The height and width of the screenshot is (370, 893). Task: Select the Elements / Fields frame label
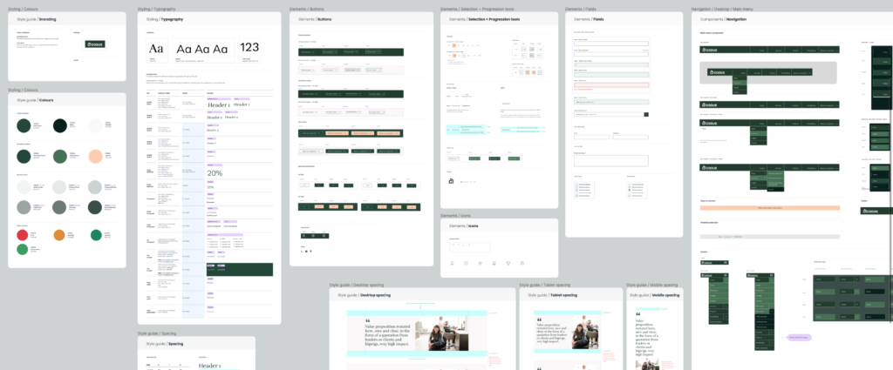582,10
